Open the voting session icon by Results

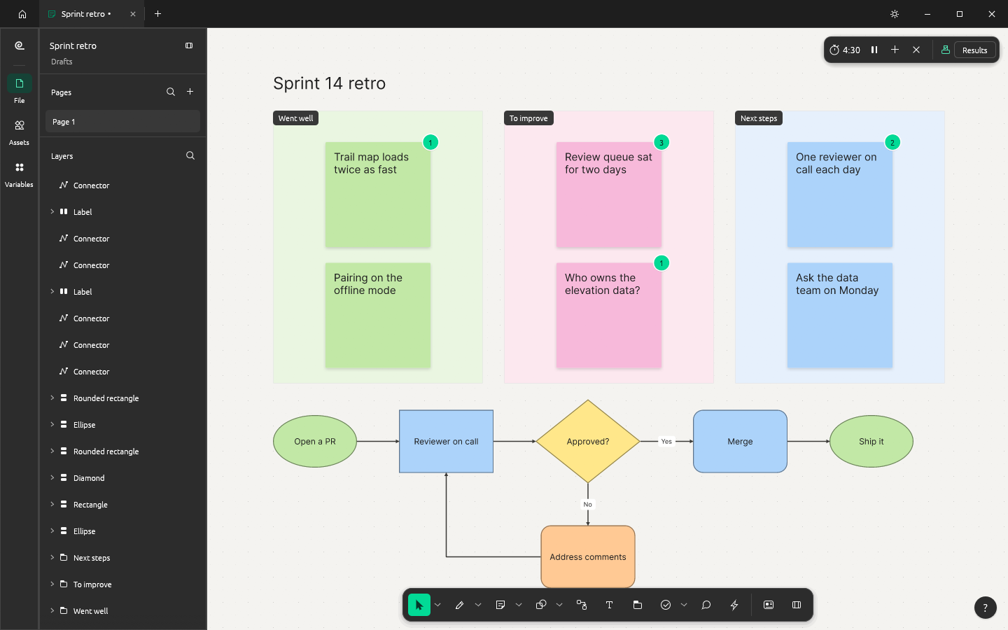tap(945, 50)
